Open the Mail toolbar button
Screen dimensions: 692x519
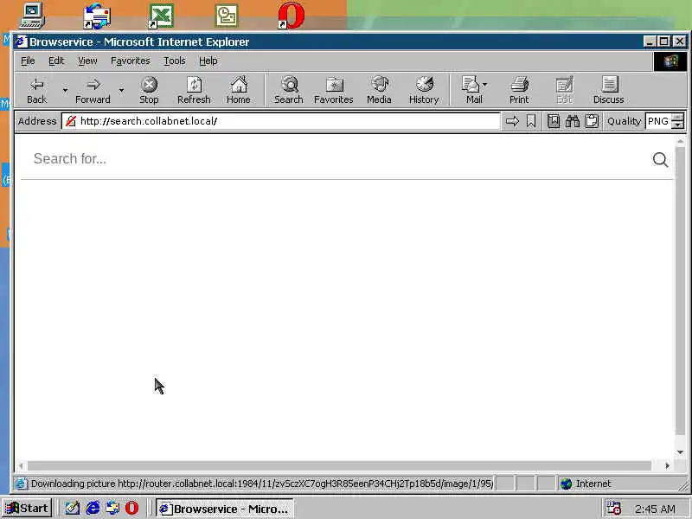pos(474,91)
